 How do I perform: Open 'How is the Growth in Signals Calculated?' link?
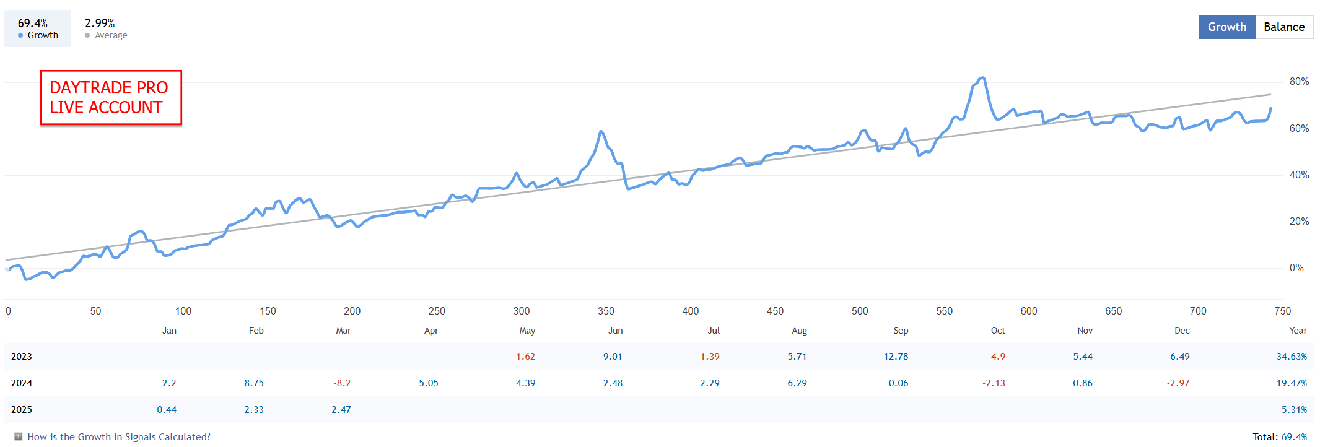coord(119,436)
